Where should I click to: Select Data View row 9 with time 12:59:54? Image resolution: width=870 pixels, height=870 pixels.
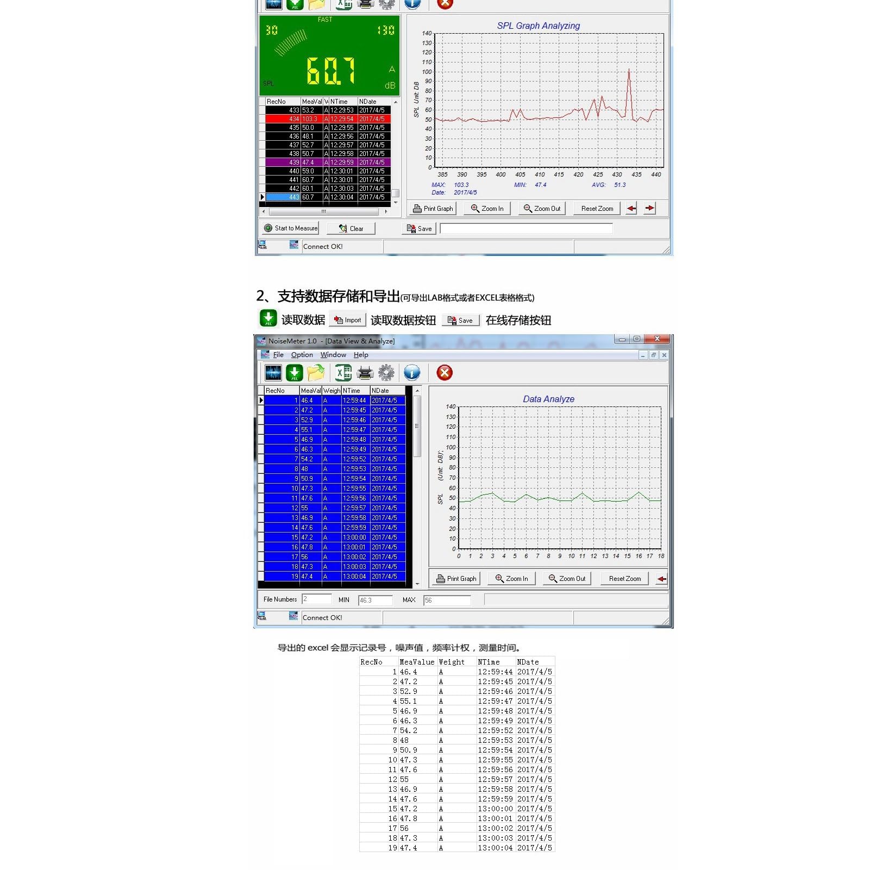(x=335, y=479)
